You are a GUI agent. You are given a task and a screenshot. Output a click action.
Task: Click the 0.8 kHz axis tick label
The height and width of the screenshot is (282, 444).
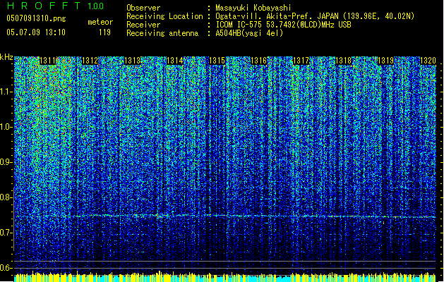tap(6, 197)
